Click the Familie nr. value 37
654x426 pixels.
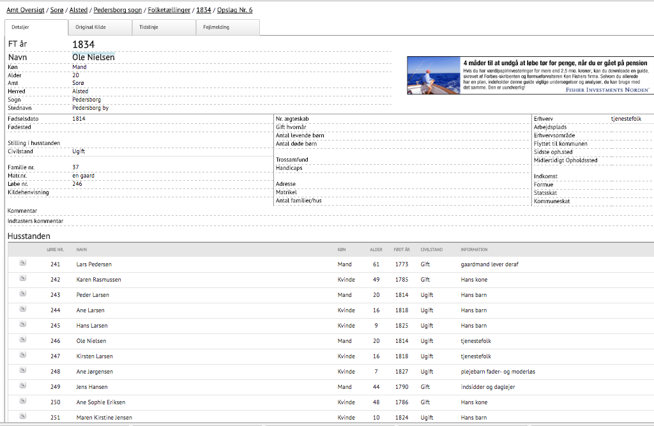coord(75,167)
